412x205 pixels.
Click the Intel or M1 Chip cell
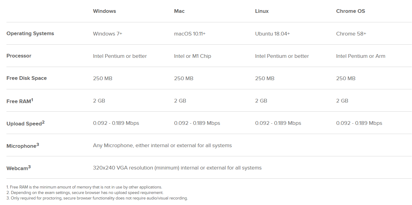(192, 56)
